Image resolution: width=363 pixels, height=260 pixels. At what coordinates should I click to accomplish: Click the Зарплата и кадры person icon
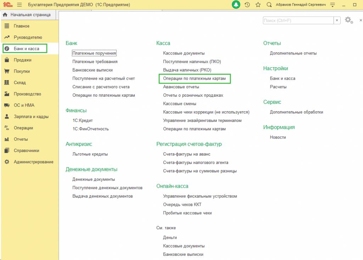pyautogui.click(x=7, y=116)
